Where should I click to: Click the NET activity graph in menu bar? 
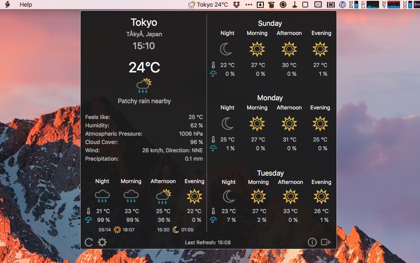tap(391, 5)
